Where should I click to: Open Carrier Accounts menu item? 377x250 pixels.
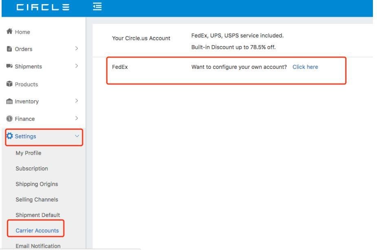(x=37, y=230)
